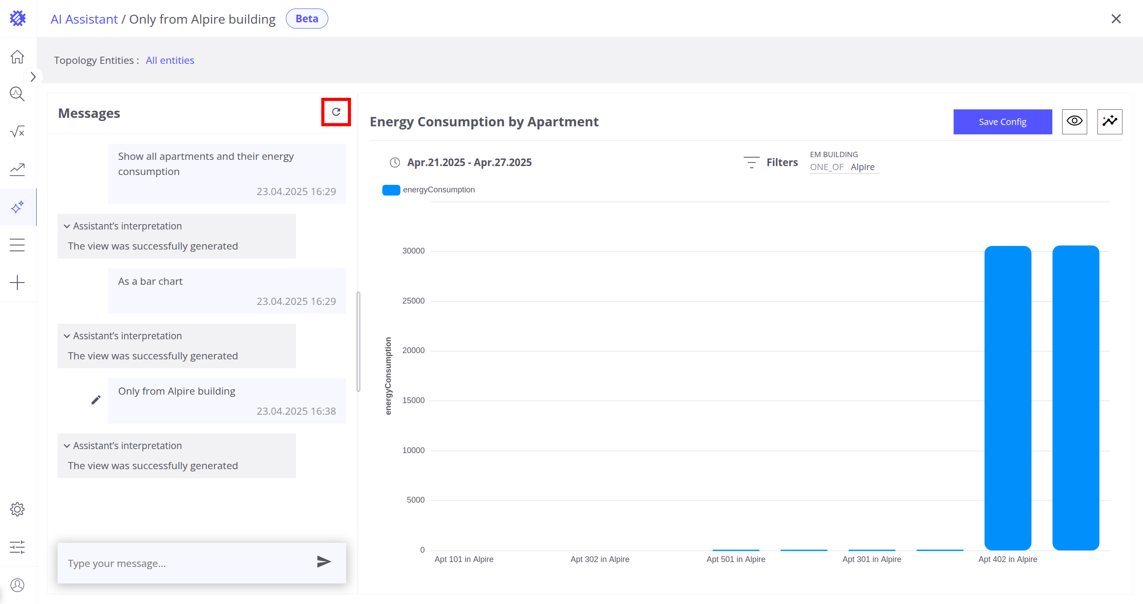Open the settings gear icon
This screenshot has height=604, width=1143.
point(17,509)
